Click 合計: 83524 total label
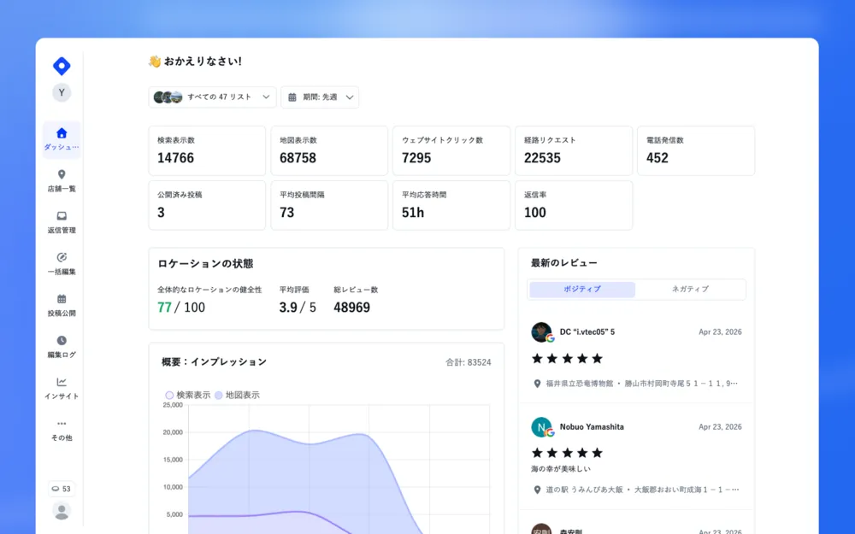This screenshot has width=855, height=534. (469, 362)
